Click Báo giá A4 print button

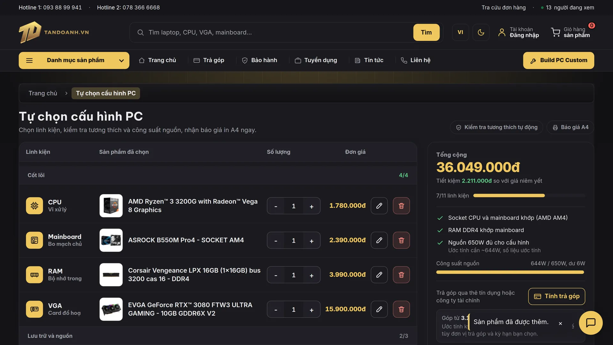click(x=571, y=127)
